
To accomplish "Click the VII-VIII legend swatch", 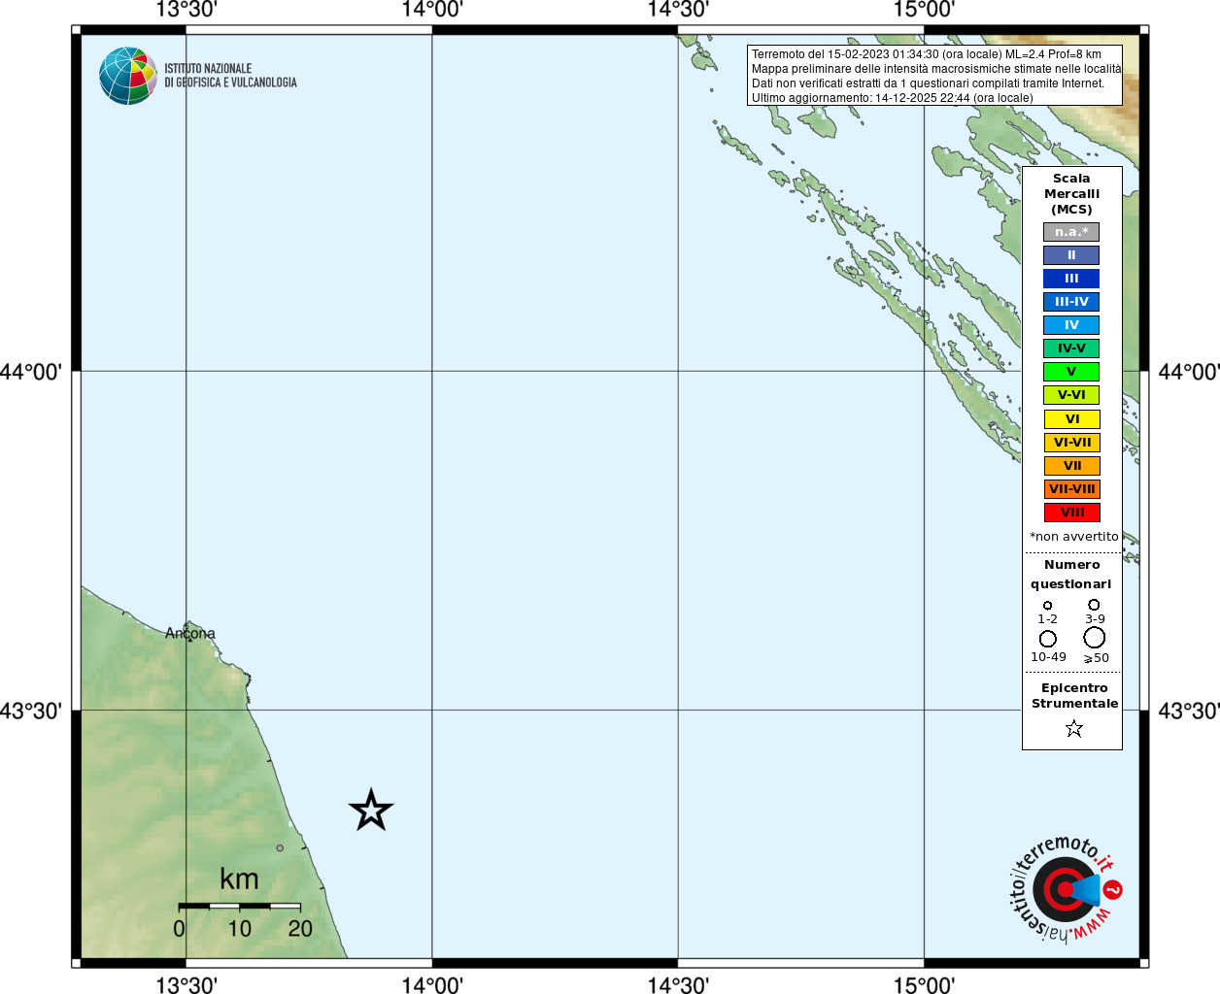I will (x=1072, y=489).
